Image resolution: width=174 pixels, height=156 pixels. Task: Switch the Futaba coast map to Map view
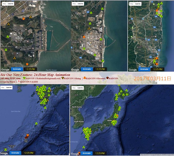(x=132, y=4)
